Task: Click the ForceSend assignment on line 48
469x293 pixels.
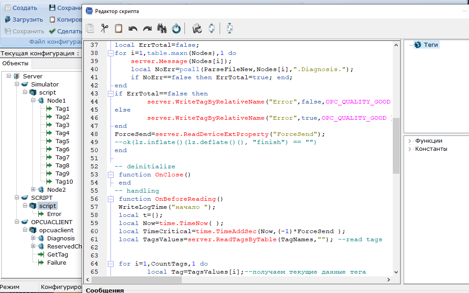Action: point(220,134)
